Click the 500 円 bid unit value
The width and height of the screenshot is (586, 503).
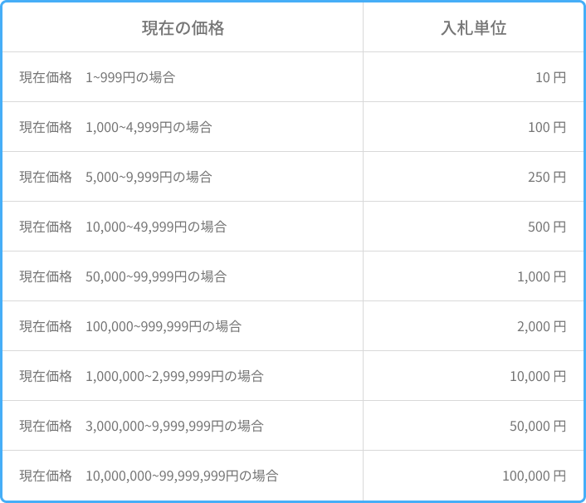(547, 227)
